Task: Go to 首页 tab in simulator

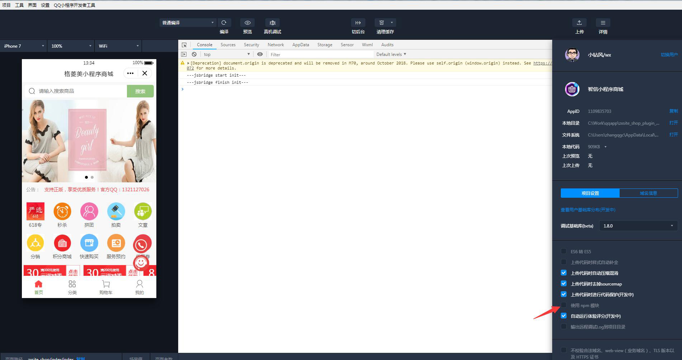Action: point(38,287)
